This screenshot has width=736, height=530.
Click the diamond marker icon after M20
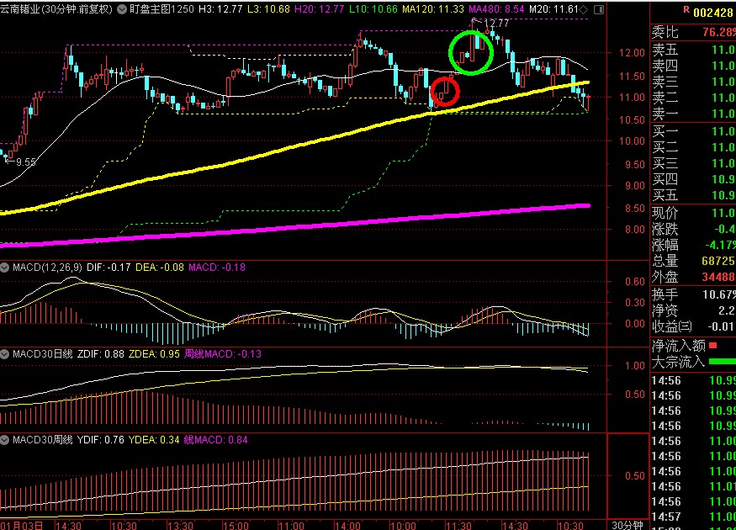tap(584, 9)
